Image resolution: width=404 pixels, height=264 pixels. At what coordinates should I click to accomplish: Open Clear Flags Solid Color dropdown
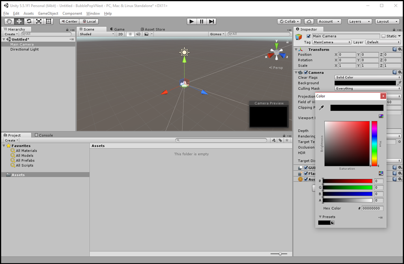(x=368, y=77)
